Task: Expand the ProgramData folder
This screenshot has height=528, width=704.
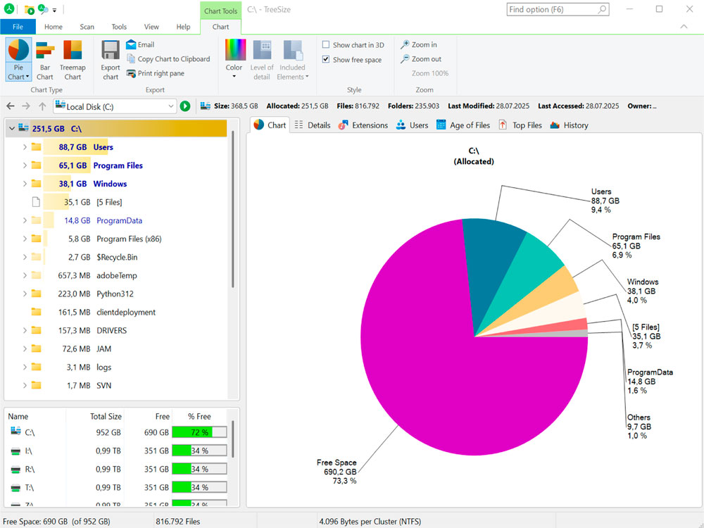Action: point(25,220)
